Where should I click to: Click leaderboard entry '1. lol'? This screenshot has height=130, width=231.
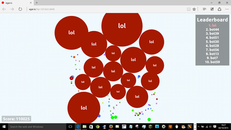point(212,25)
